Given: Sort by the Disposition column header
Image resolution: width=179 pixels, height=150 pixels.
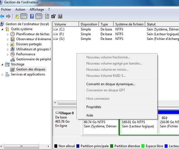Looking at the screenshot, I should (89, 24).
